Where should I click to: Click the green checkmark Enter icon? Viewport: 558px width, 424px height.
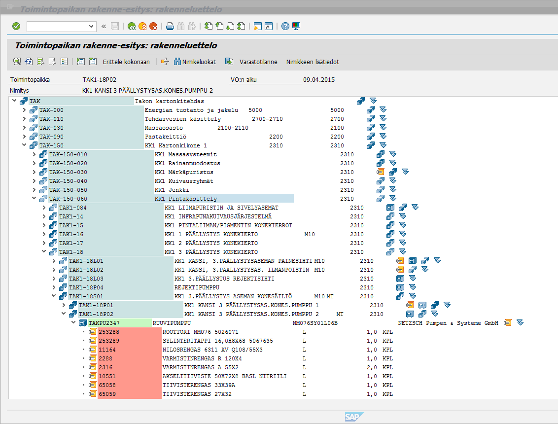point(16,26)
